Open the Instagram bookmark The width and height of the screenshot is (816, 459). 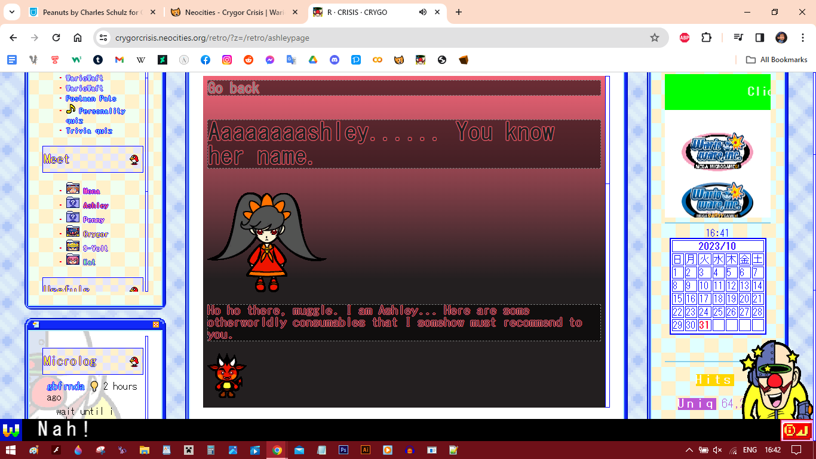point(227,60)
